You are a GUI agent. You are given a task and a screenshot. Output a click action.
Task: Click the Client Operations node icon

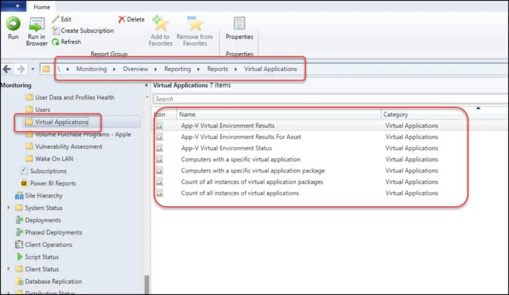(x=19, y=245)
